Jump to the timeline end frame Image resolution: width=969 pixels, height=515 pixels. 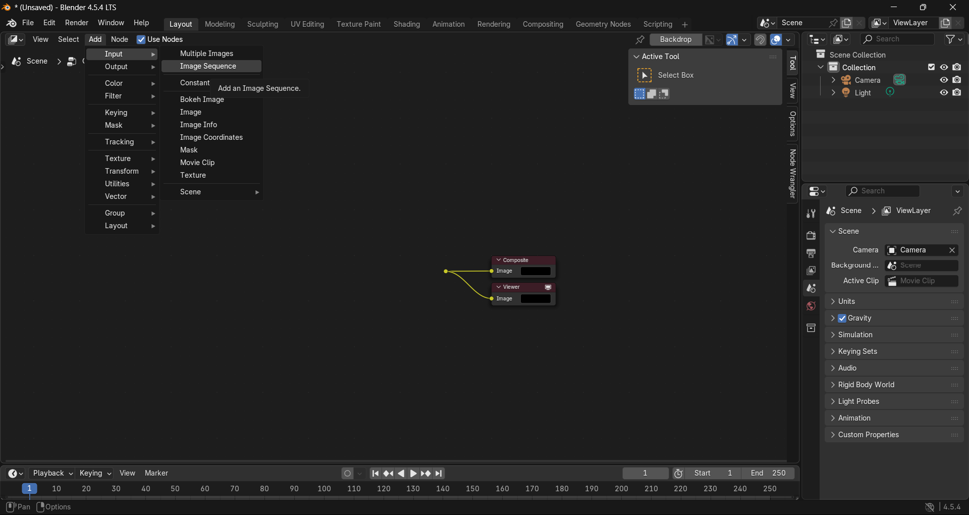click(439, 473)
